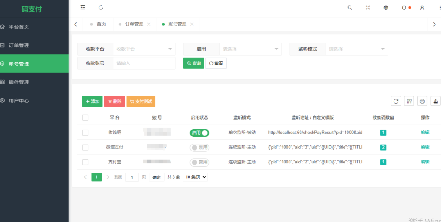Viewport: 441px width, 222px height.
Task: Switch to the 订单管理 tab
Action: 134,24
